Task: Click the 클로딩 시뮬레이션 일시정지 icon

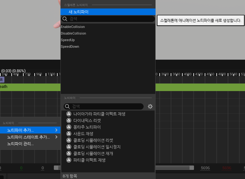Action: 69,147
